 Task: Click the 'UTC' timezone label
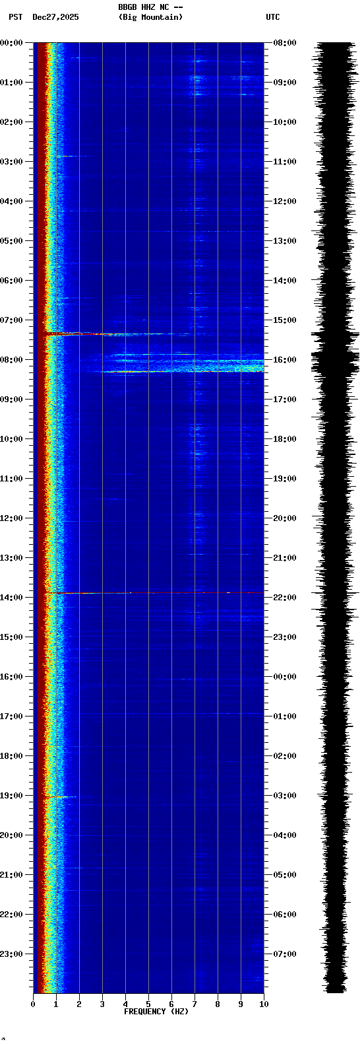[x=273, y=17]
